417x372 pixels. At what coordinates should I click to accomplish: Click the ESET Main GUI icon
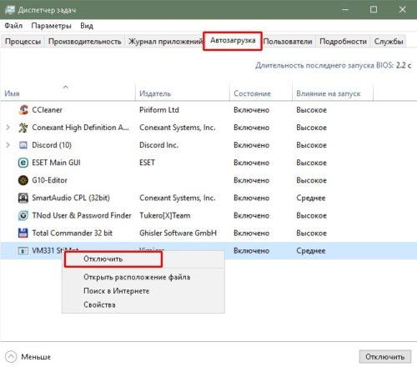pyautogui.click(x=23, y=163)
